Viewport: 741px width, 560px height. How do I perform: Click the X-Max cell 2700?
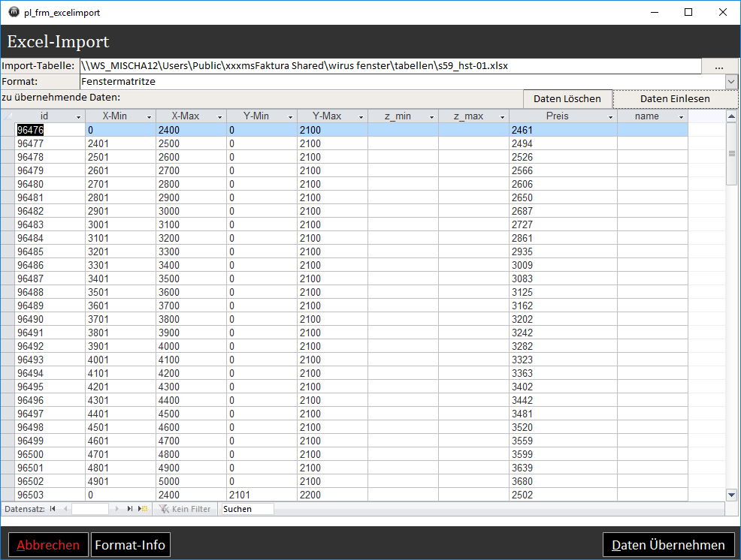tap(191, 170)
